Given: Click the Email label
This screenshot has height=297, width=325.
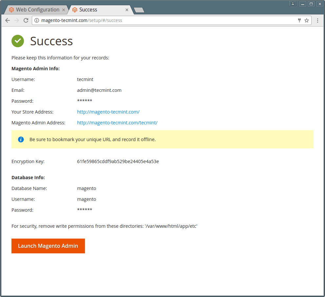Looking at the screenshot, I should (18, 90).
